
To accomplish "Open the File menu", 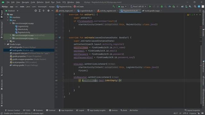I will point(8,2).
